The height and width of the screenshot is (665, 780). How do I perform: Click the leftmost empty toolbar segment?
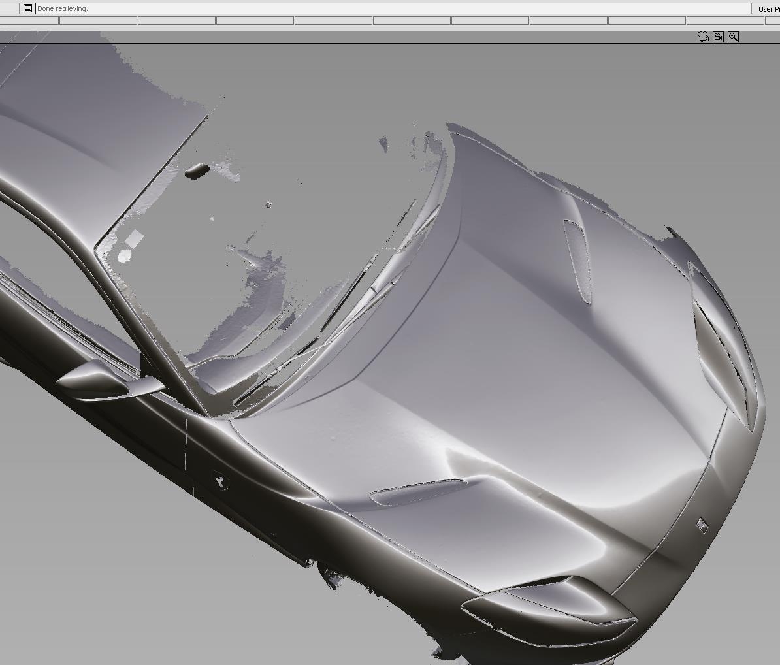tap(29, 20)
